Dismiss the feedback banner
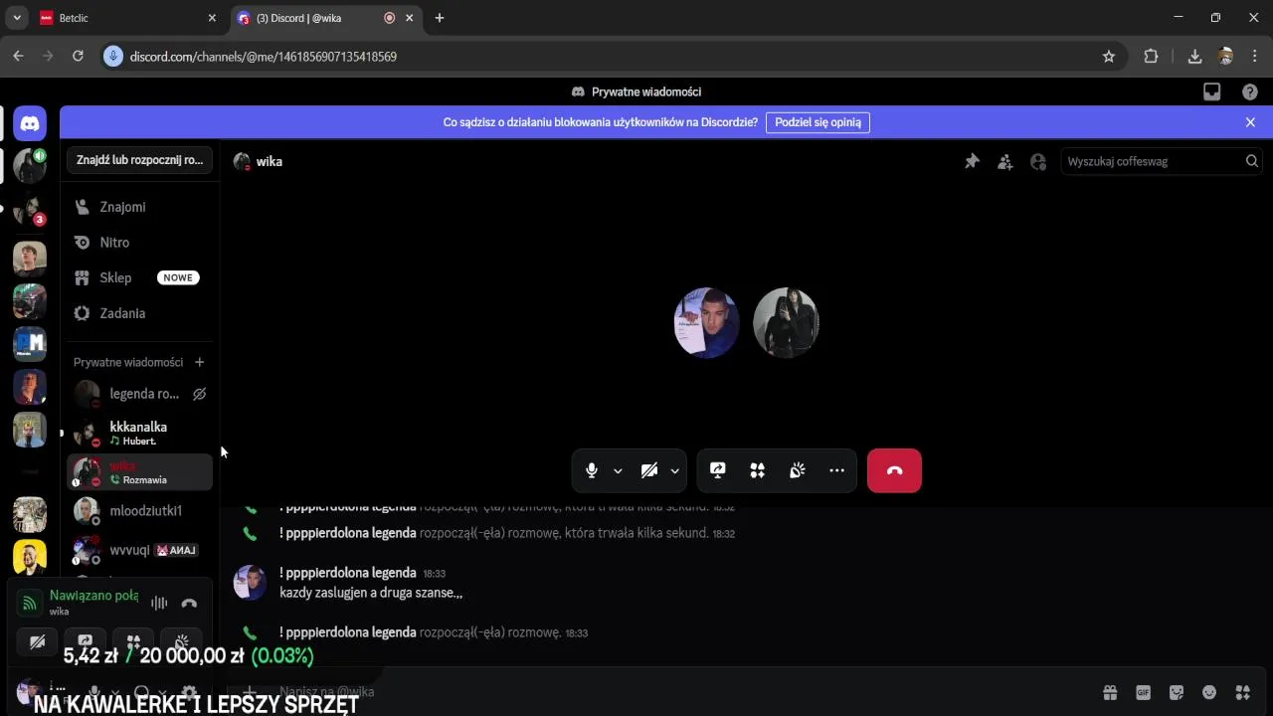Screen dimensions: 1273x716 pyautogui.click(x=1250, y=122)
